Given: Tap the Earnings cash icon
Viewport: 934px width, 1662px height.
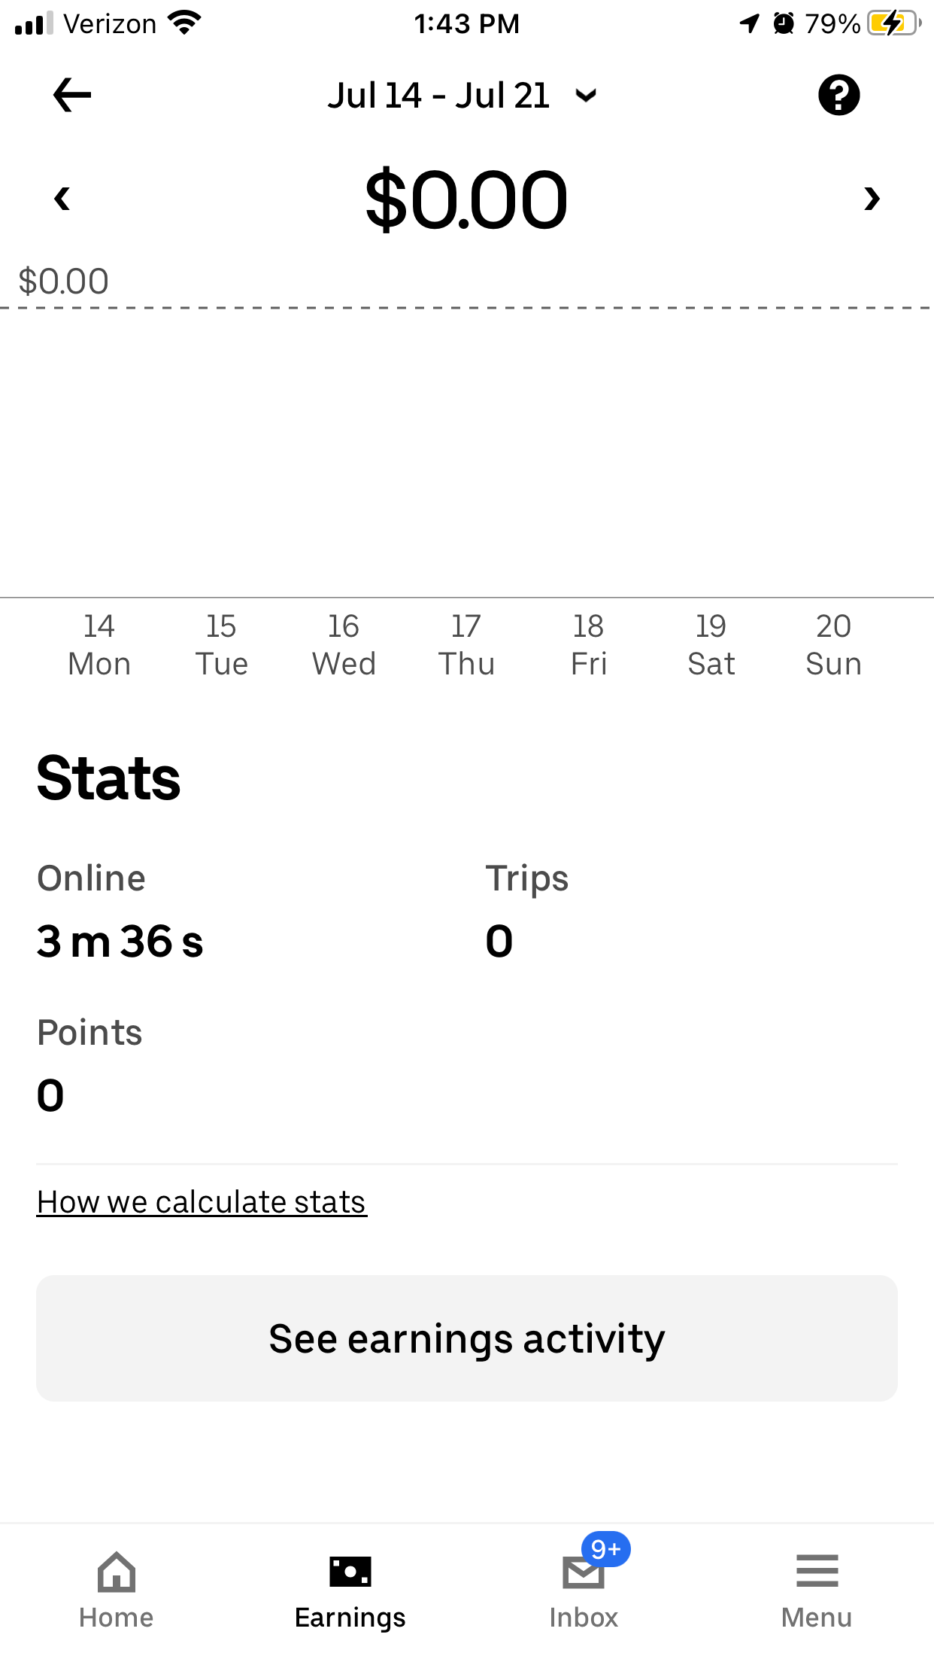Looking at the screenshot, I should coord(350,1572).
